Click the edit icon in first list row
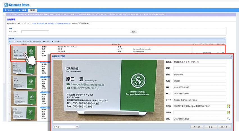This screenshot has height=131, width=239. [218, 53]
